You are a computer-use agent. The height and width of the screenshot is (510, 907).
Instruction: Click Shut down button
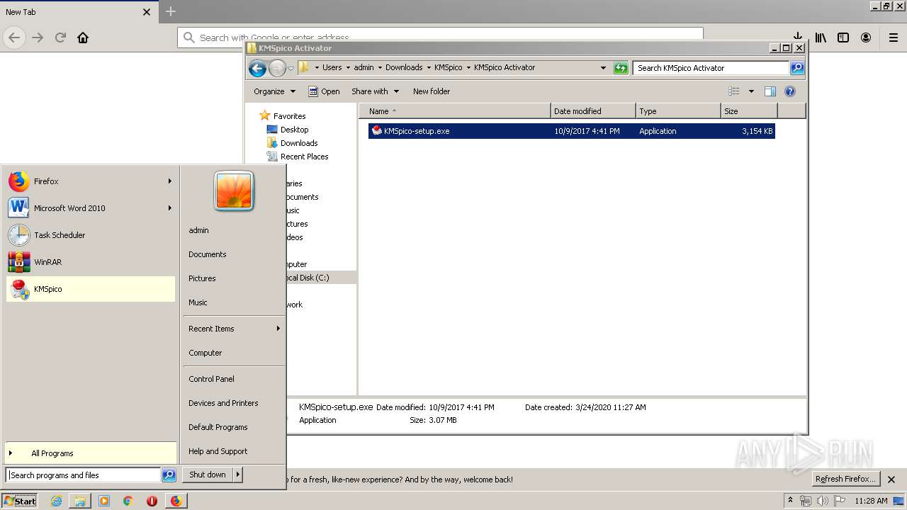(x=208, y=475)
